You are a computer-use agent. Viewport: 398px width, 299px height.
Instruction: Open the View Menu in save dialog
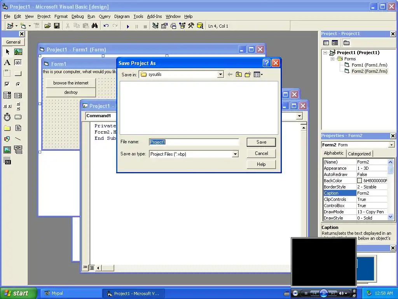pyautogui.click(x=258, y=74)
